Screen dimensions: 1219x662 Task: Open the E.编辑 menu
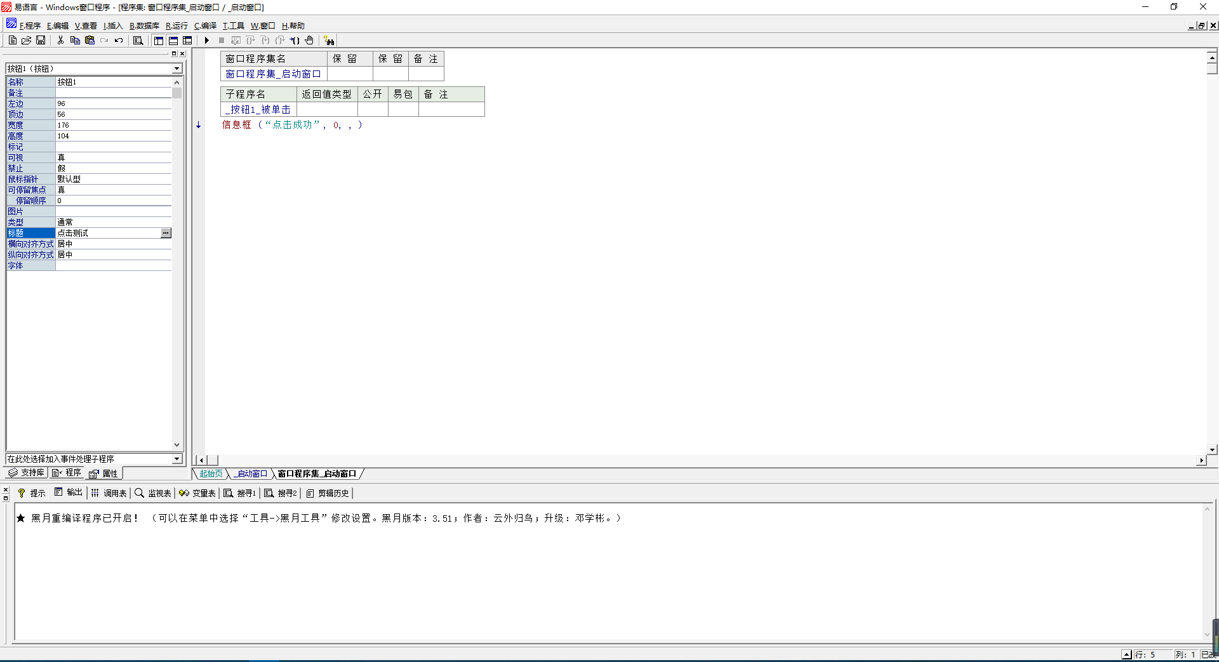pyautogui.click(x=58, y=26)
